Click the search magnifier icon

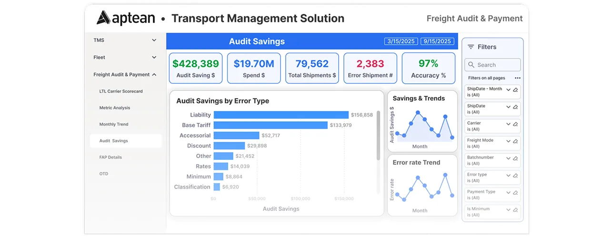(x=472, y=65)
